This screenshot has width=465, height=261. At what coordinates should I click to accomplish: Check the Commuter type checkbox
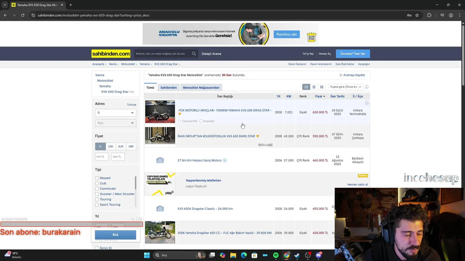click(97, 189)
